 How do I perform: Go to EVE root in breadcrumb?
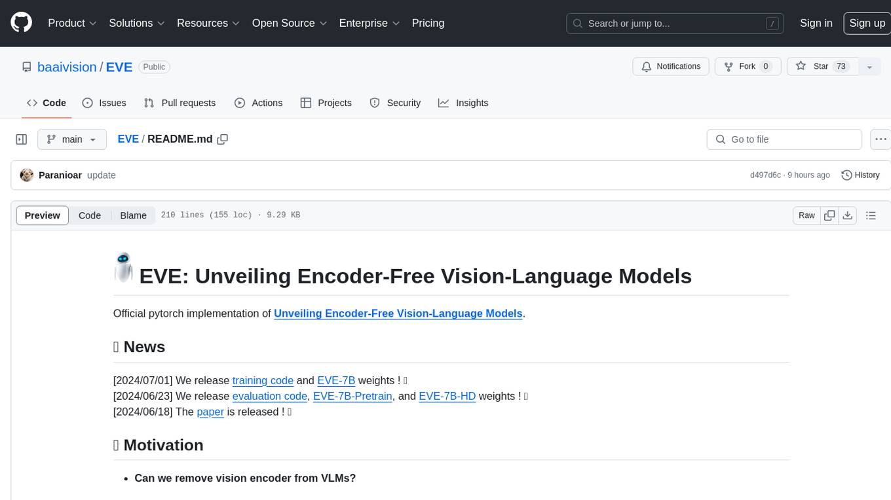128,139
